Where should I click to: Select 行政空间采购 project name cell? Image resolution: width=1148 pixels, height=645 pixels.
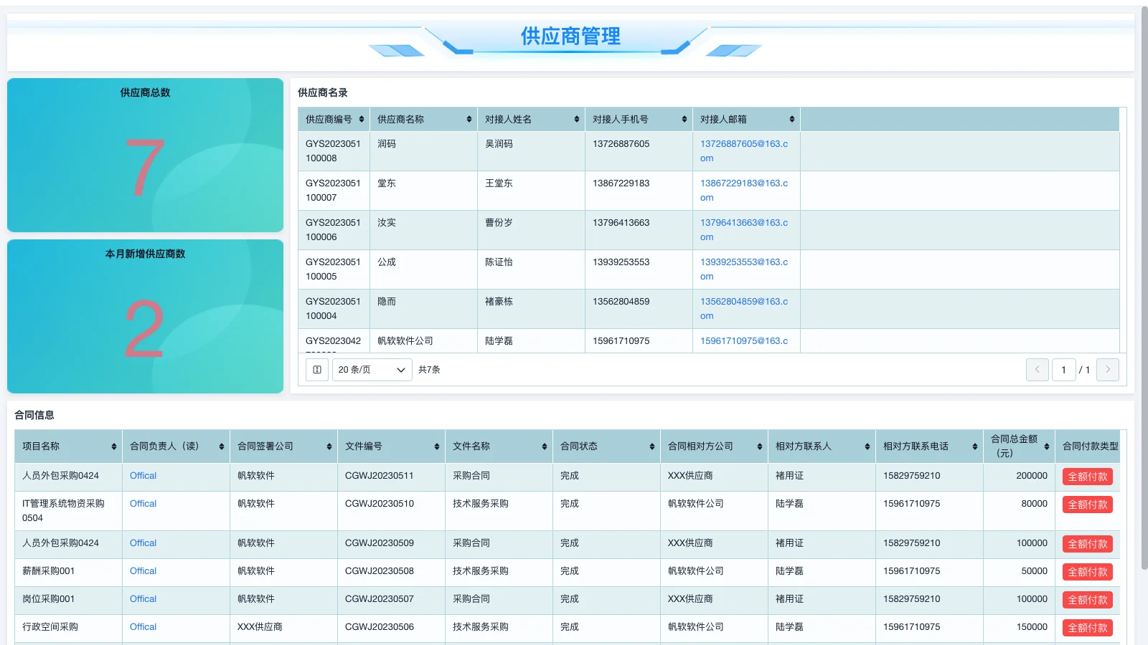tap(68, 628)
